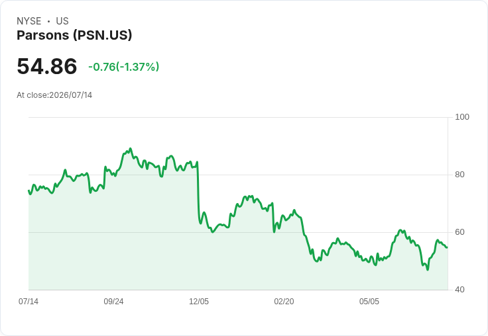Select the 09/24 date on x-axis
The image size is (488, 336).
(113, 302)
